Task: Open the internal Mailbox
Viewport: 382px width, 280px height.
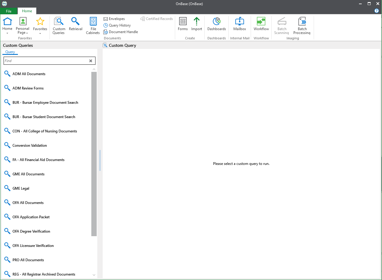Action: [240, 24]
